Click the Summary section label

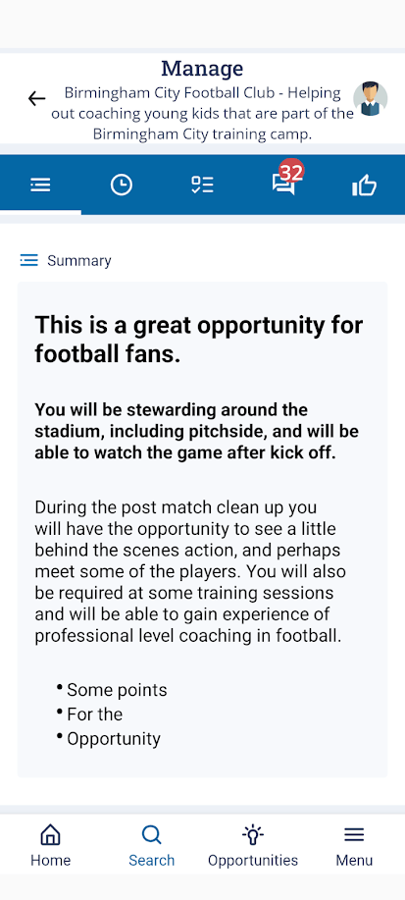(79, 261)
